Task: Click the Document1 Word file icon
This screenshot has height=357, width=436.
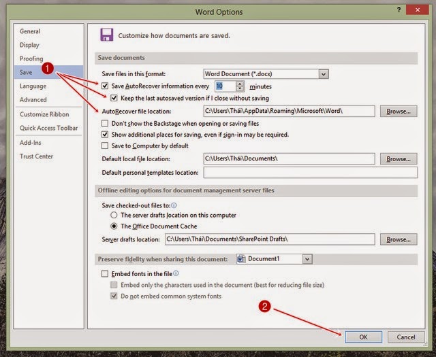Action: 241,259
